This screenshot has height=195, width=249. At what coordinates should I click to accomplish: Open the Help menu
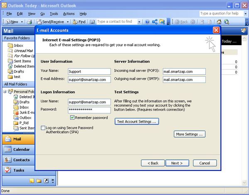83,14
